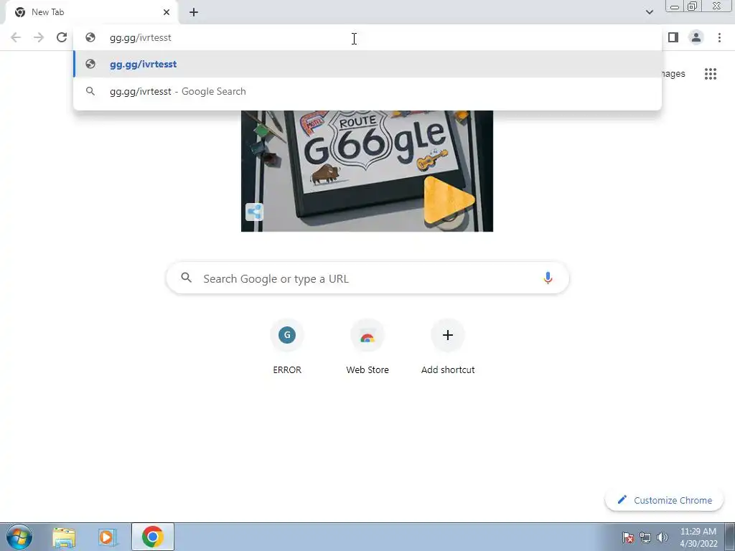
Task: Play the Route 66 Google doodle
Action: (x=449, y=200)
